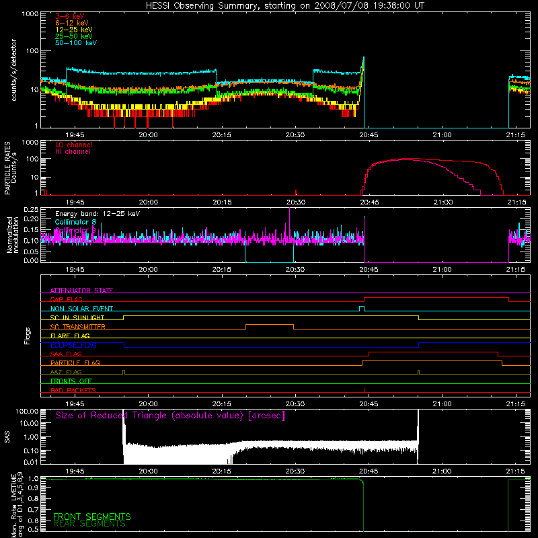Click the FLARE FLAG label
538x538 pixels.
pos(70,336)
